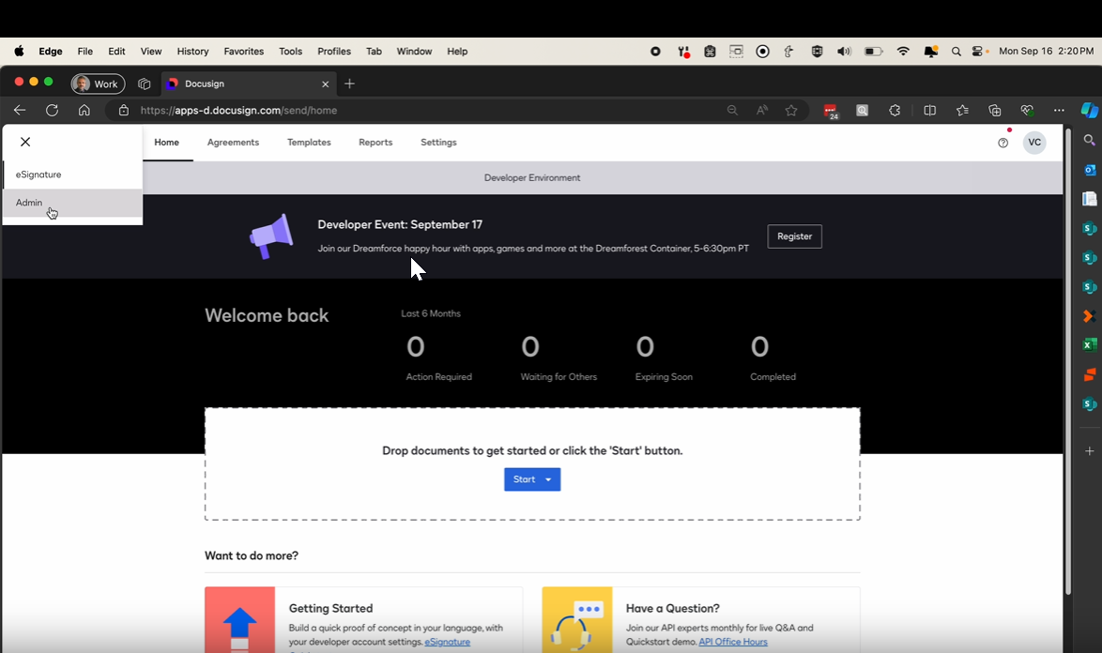Register for the Developer Event

[794, 236]
